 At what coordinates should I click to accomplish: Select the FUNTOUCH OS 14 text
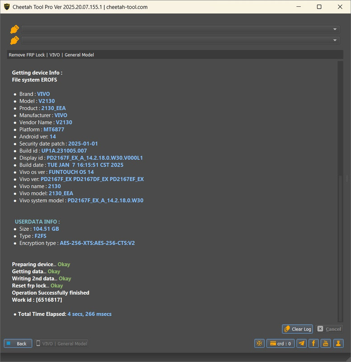pos(71,172)
